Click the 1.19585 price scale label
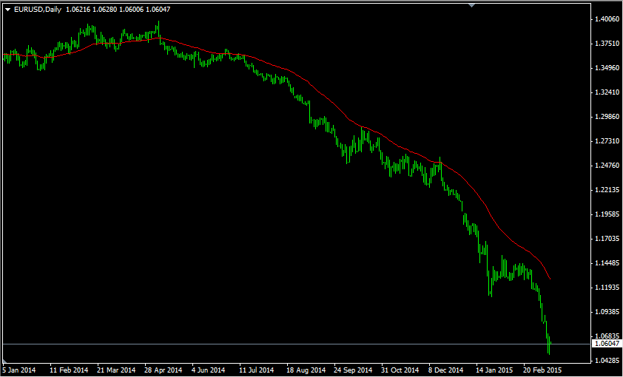623x377 pixels. (607, 214)
